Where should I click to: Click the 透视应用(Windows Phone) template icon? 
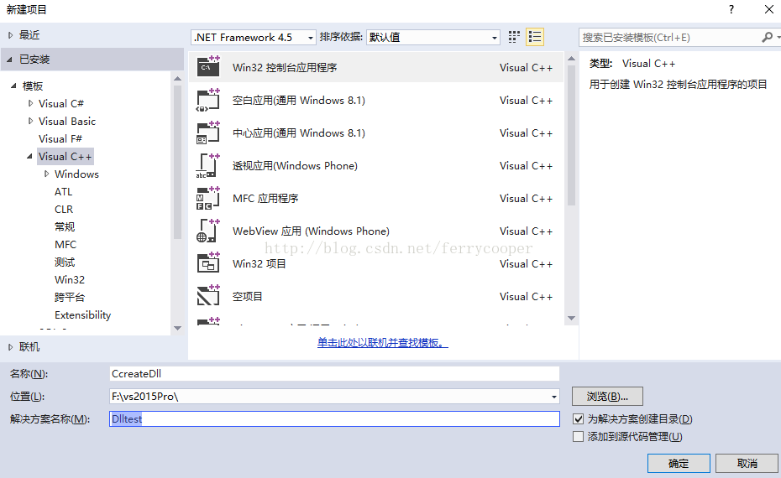208,166
